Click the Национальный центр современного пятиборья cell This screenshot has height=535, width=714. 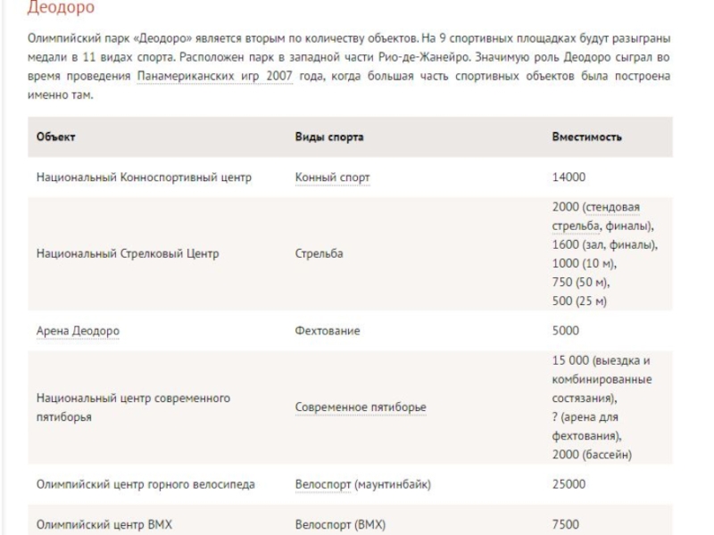[x=133, y=407]
